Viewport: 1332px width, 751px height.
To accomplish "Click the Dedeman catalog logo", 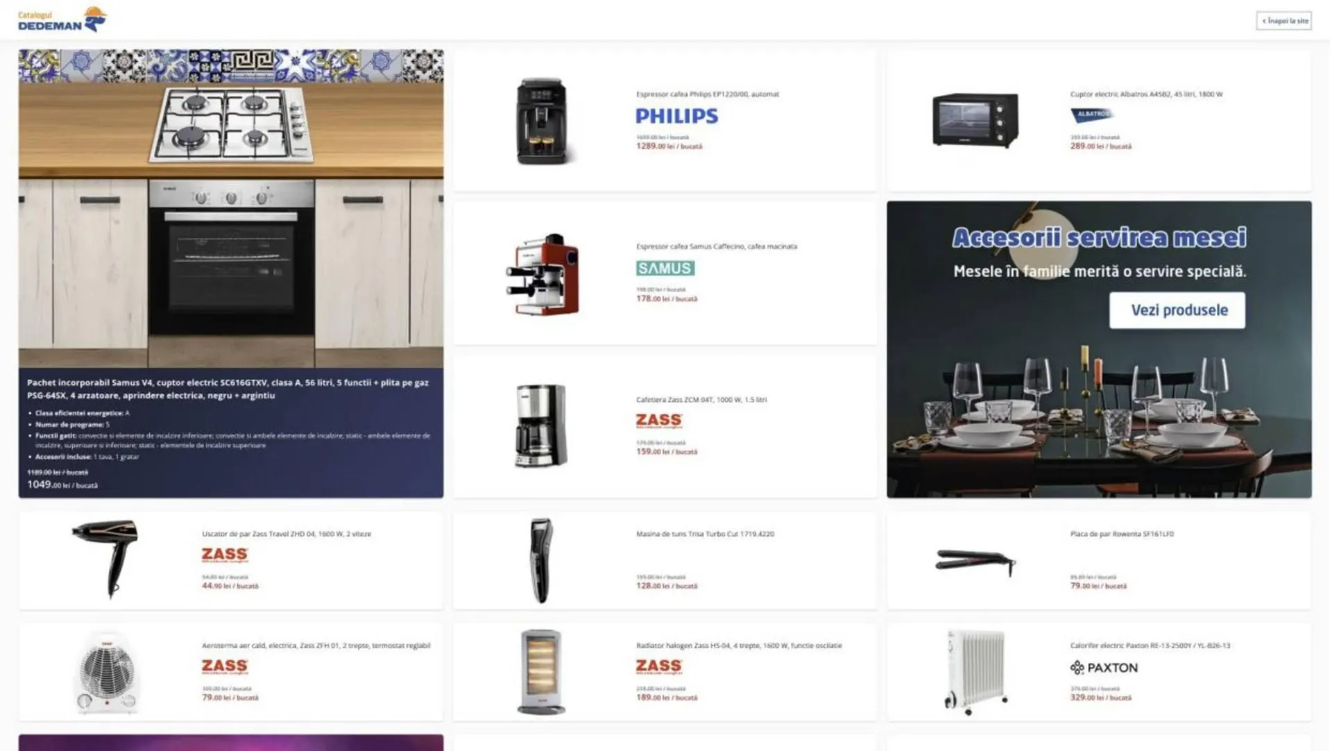I will click(x=62, y=19).
